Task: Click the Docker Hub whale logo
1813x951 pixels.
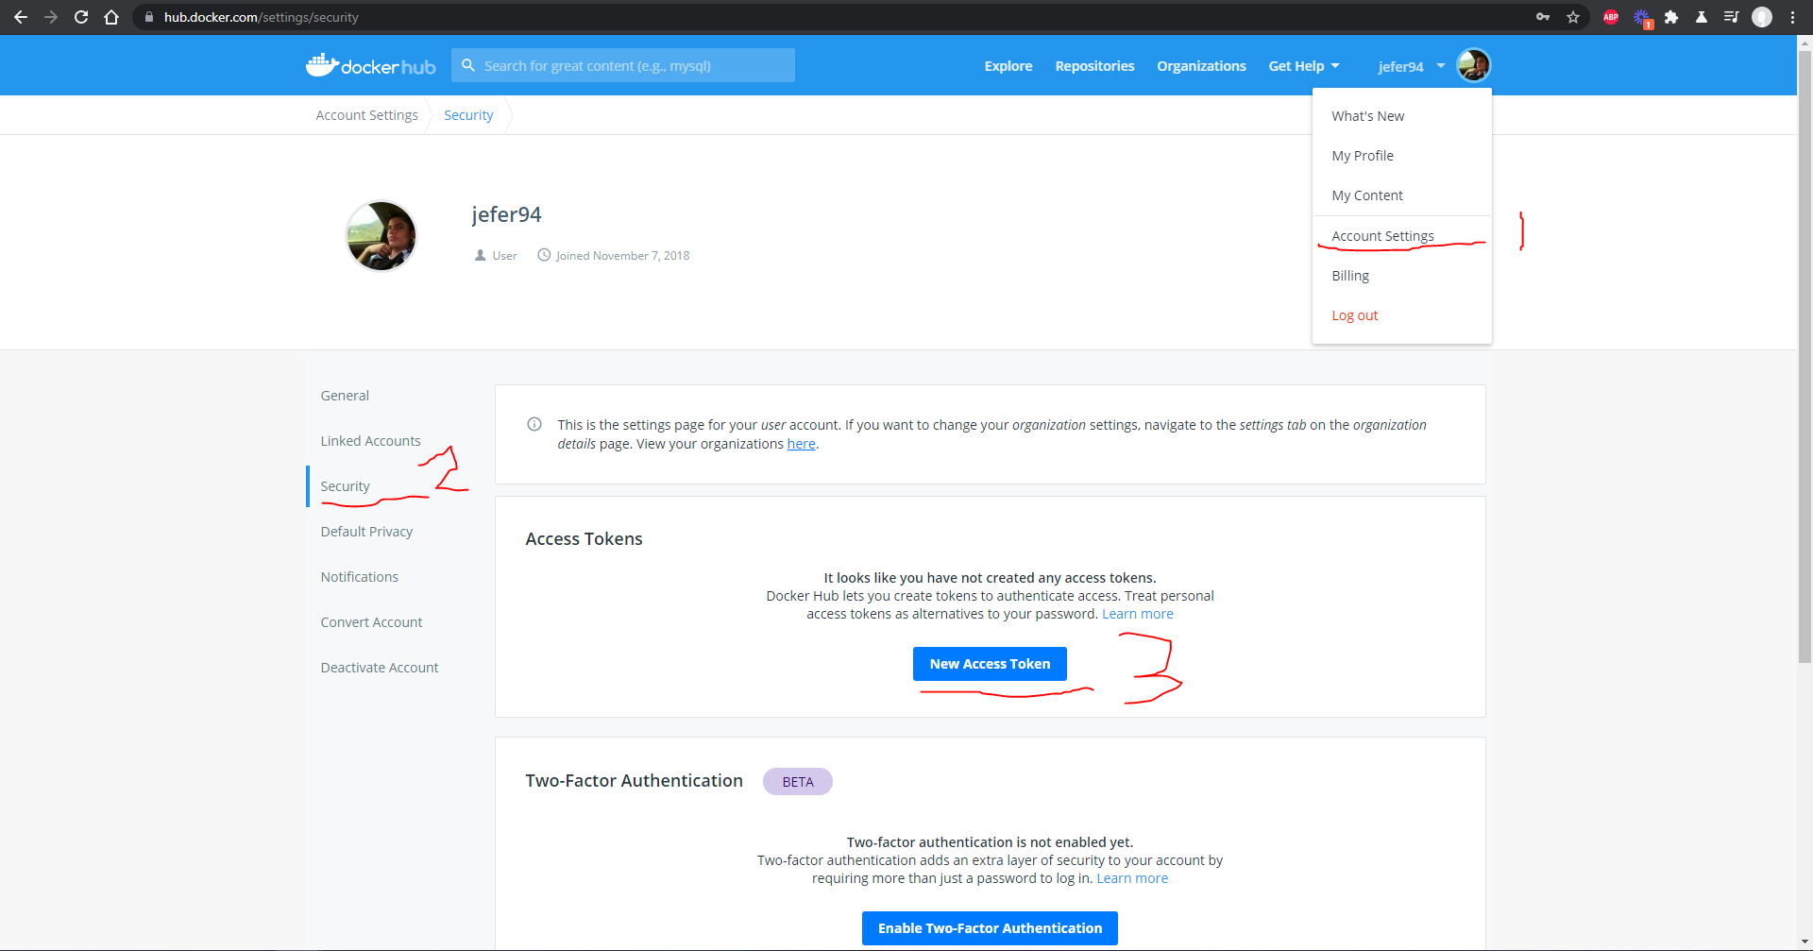Action: click(371, 65)
